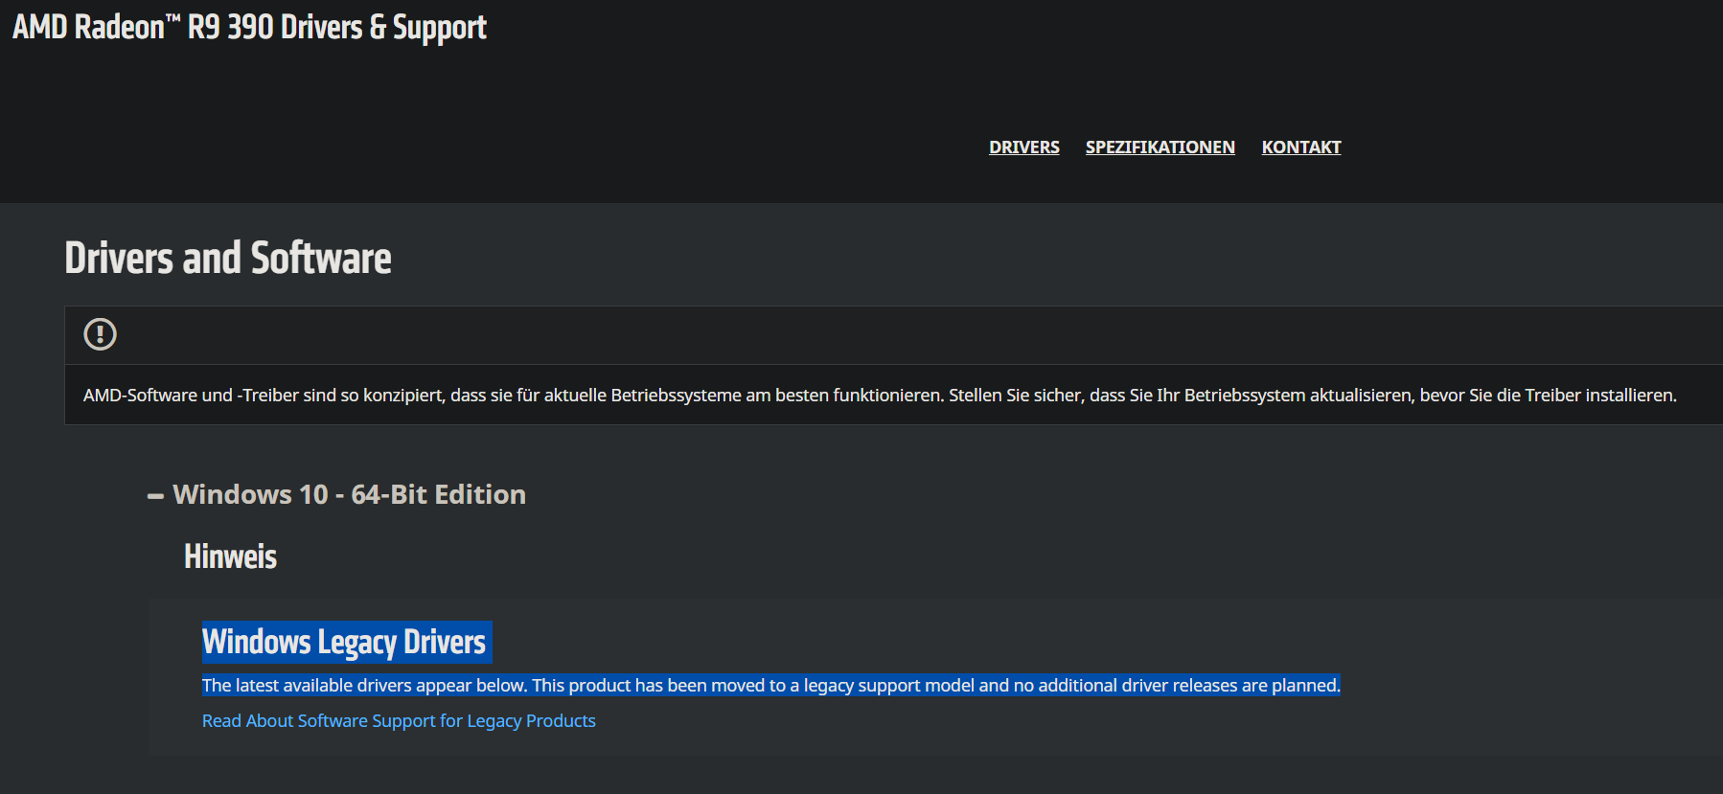Open the DRIVERS navigation link

(1023, 147)
